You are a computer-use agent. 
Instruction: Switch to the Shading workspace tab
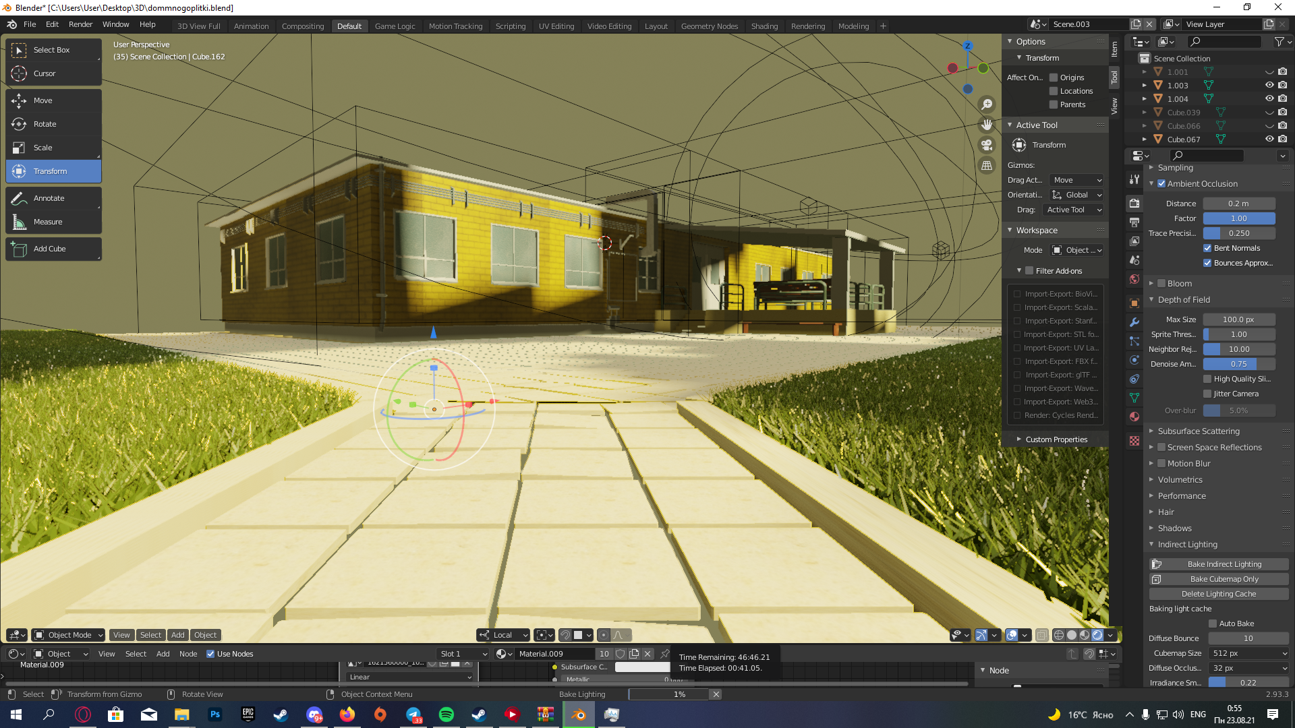(x=764, y=26)
